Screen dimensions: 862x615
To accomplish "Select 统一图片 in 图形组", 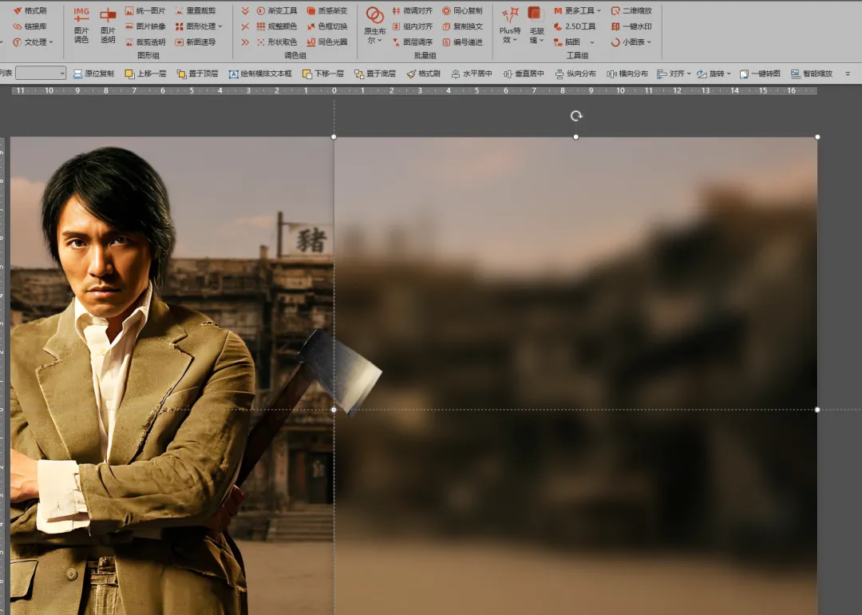I will coord(145,10).
